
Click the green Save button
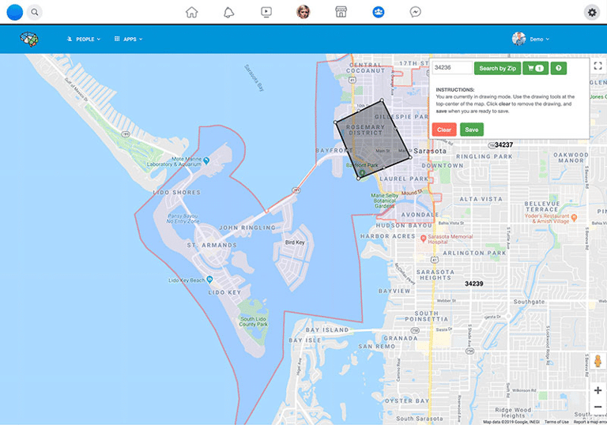pyautogui.click(x=471, y=130)
